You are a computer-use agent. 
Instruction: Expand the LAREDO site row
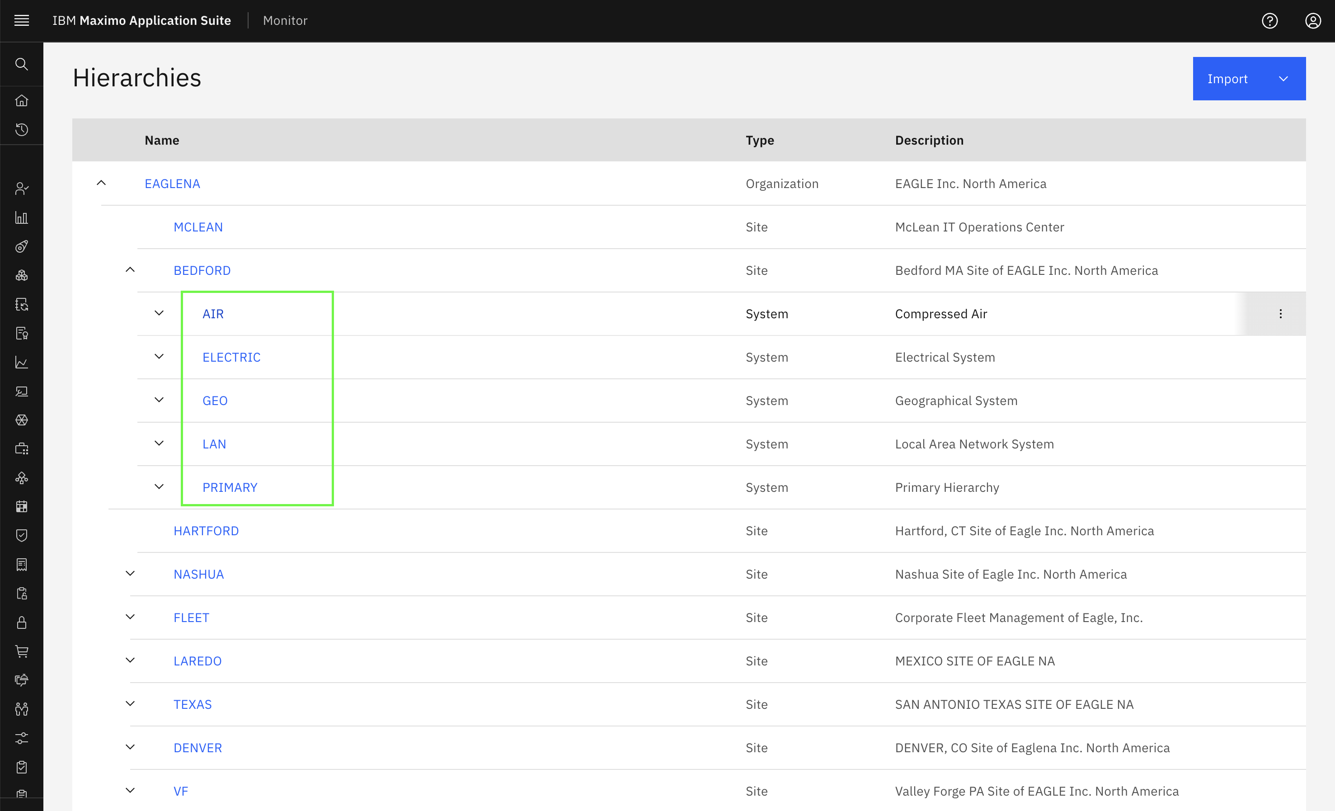130,660
